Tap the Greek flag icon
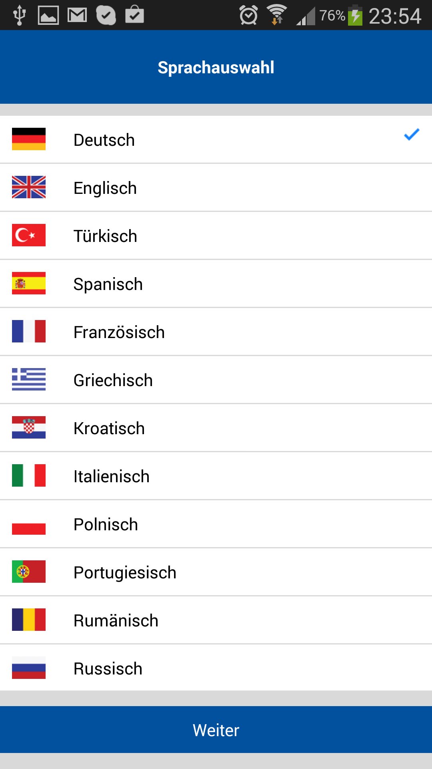The image size is (432, 769). pyautogui.click(x=29, y=379)
